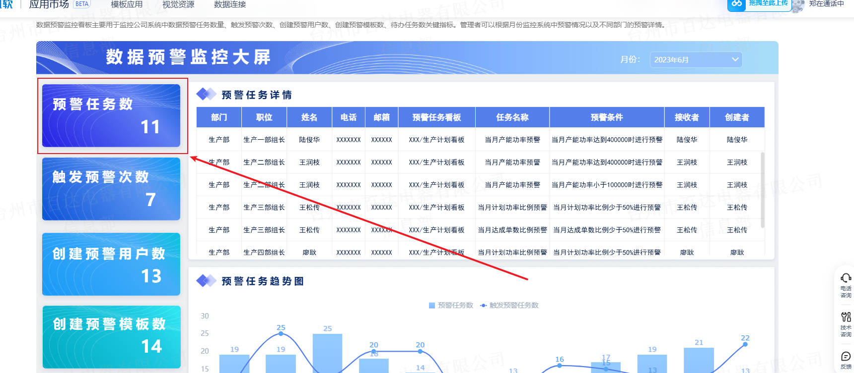854x373 pixels.
Task: Click the 当月达成单数比例少于50%进行预警 condition cell
Action: pyautogui.click(x=607, y=230)
